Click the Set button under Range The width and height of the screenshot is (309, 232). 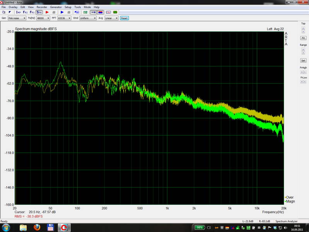click(303, 61)
